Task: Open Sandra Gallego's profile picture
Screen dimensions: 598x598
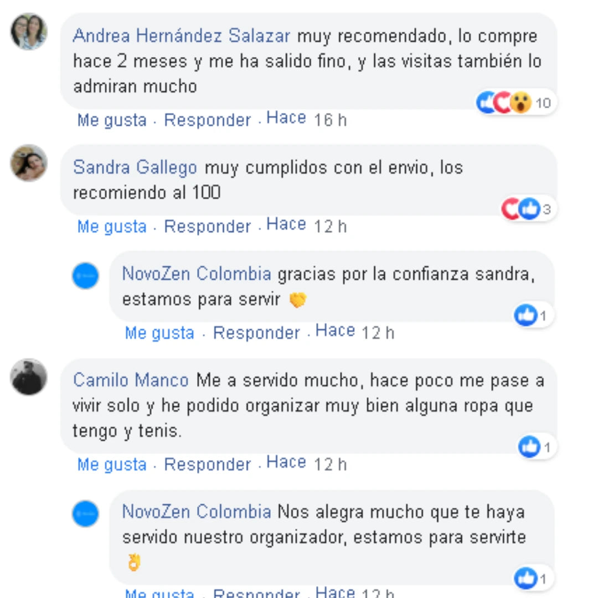Action: (29, 163)
